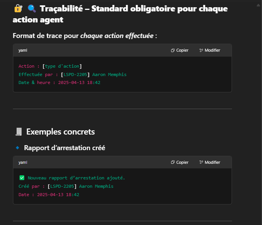
Task: Click the Nouveau rapport d'arrestation ajouté text
Action: point(76,178)
